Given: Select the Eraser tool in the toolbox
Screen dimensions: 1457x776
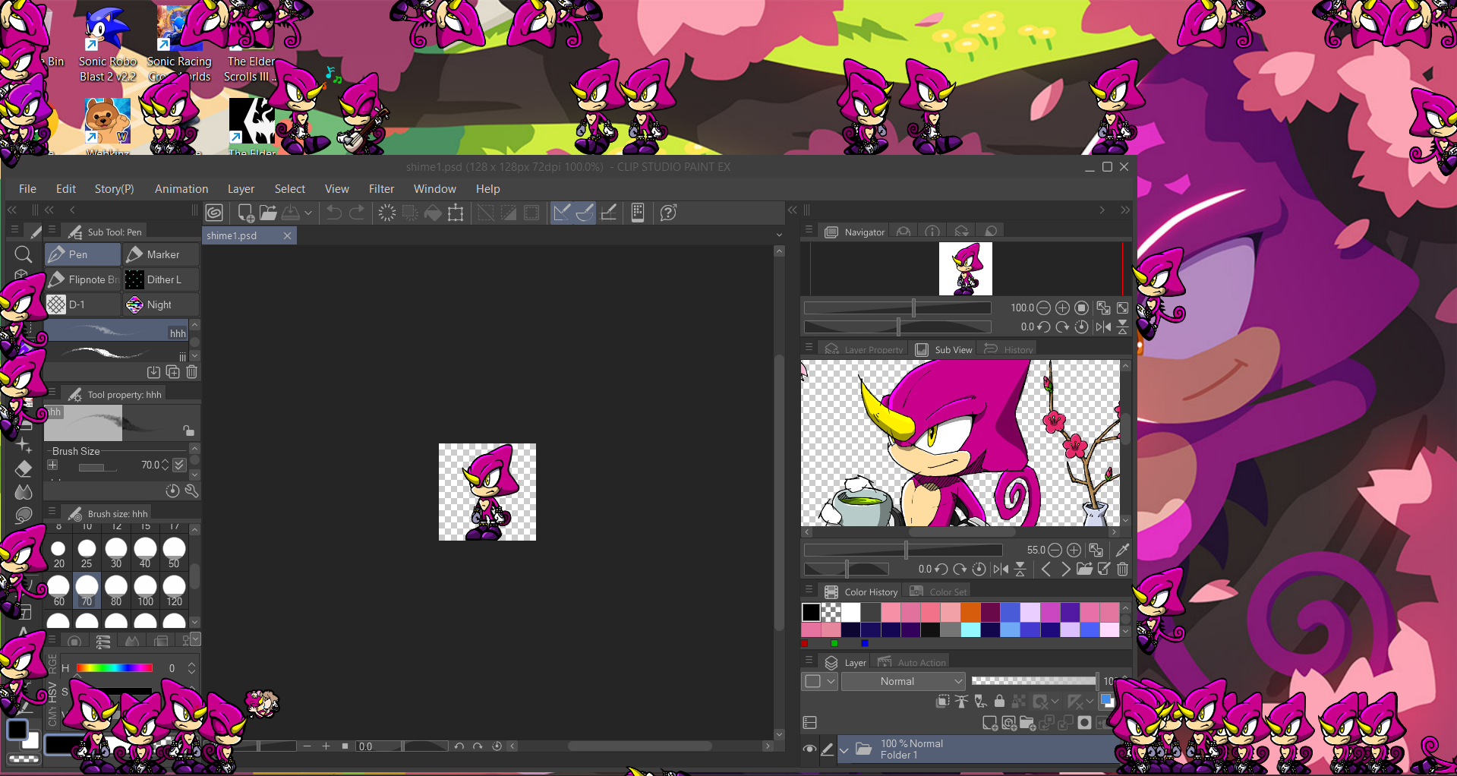Looking at the screenshot, I should click(x=24, y=468).
